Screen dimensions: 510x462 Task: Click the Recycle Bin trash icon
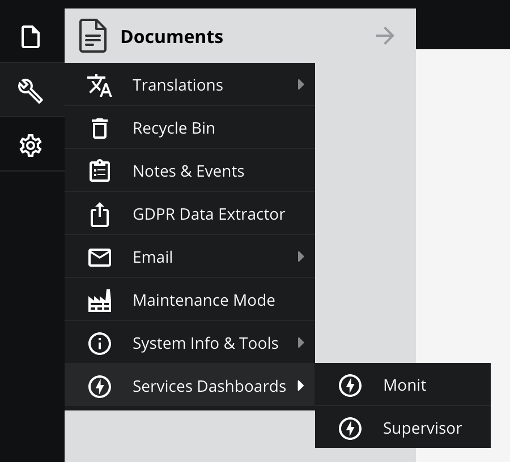(100, 128)
